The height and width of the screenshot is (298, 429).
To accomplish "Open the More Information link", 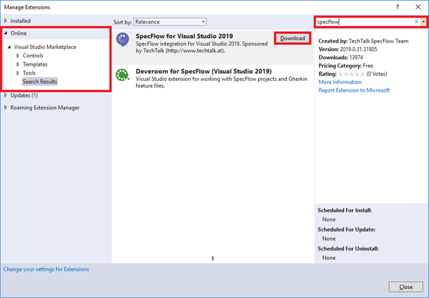I will pos(340,82).
